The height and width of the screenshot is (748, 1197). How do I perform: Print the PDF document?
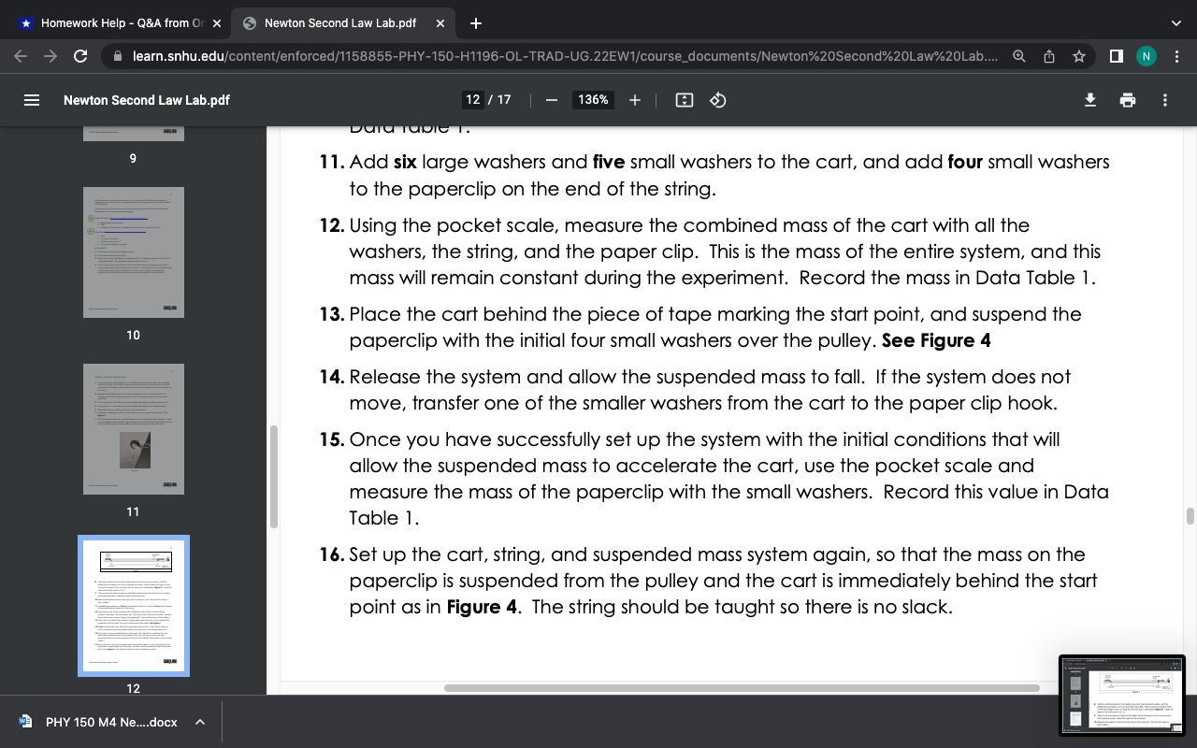click(1128, 100)
